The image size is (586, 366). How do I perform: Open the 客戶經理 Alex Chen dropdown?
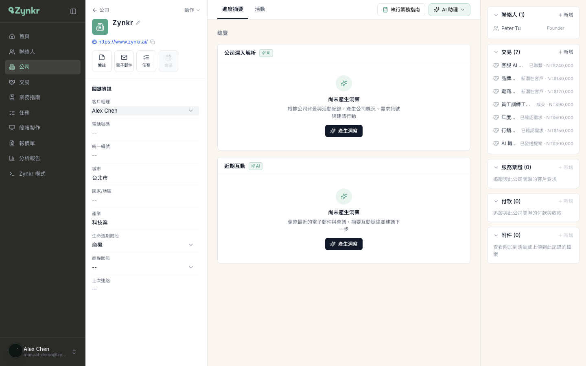point(144,111)
